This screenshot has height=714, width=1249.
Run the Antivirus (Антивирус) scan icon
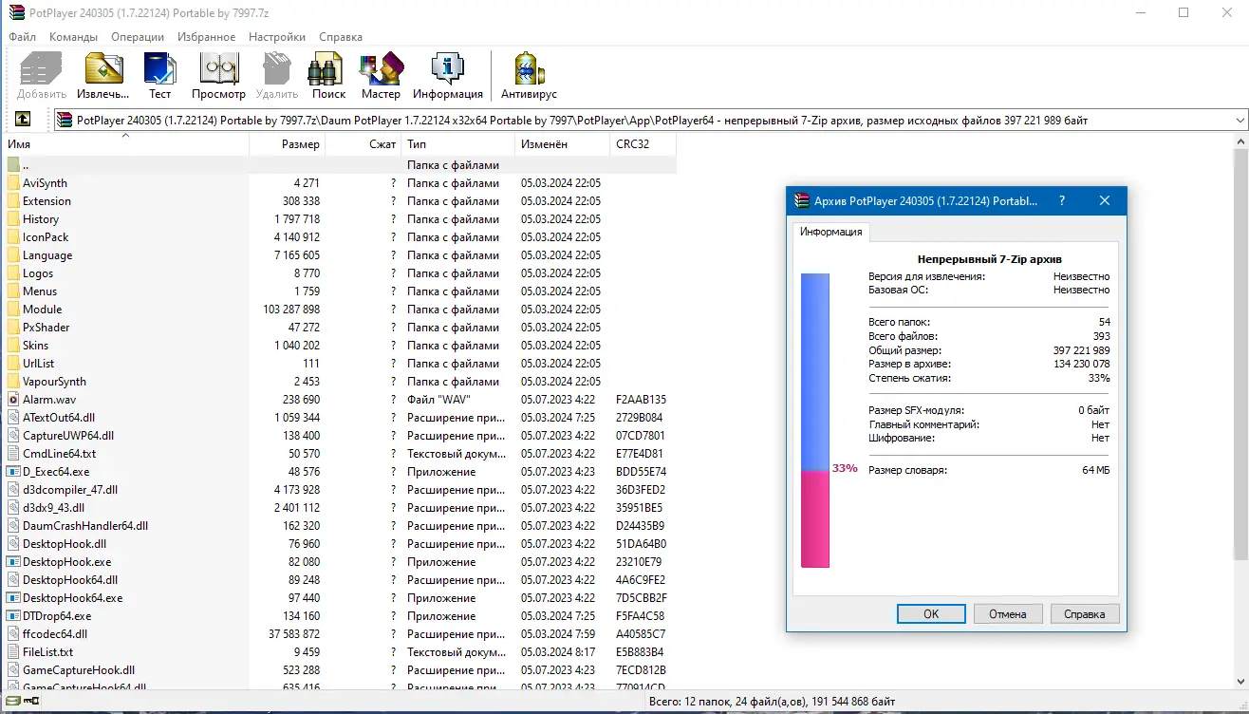tap(529, 76)
